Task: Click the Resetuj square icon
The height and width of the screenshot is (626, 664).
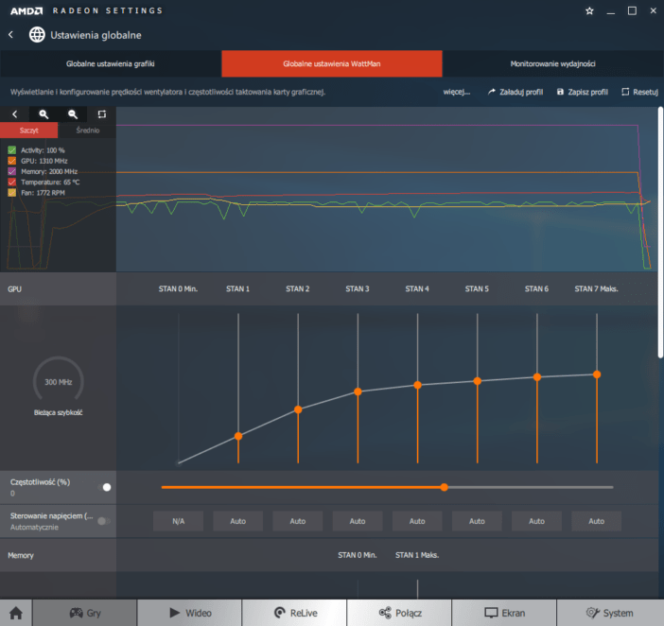Action: (625, 92)
